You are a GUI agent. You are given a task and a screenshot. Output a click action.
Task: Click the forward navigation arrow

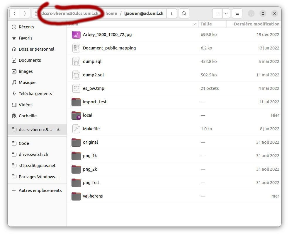25,13
